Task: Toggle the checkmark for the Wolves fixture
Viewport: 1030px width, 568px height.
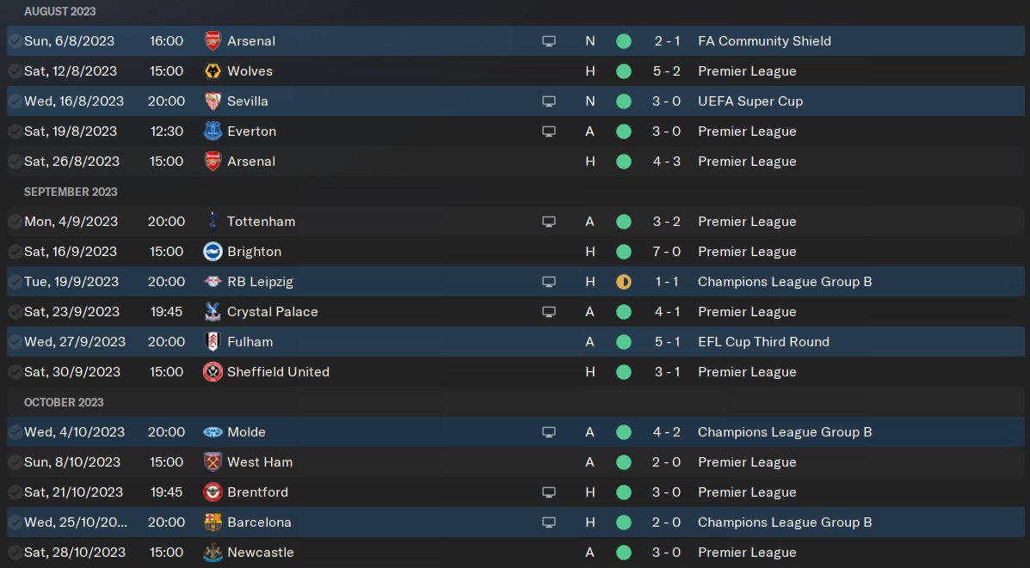Action: click(15, 71)
